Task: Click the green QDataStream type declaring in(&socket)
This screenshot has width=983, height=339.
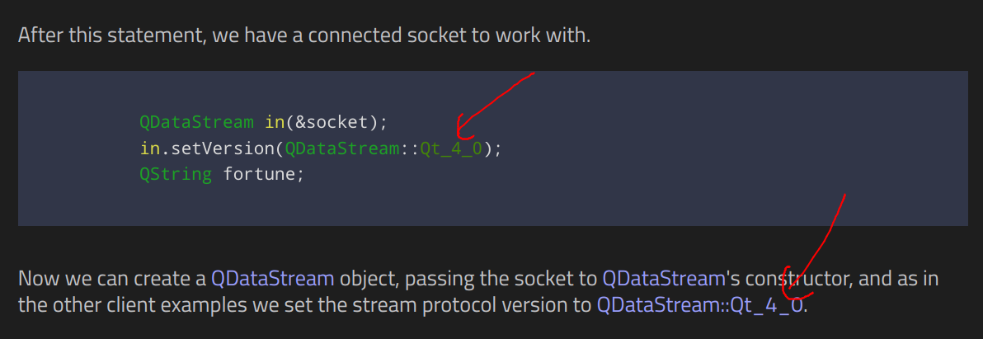Action: (197, 122)
